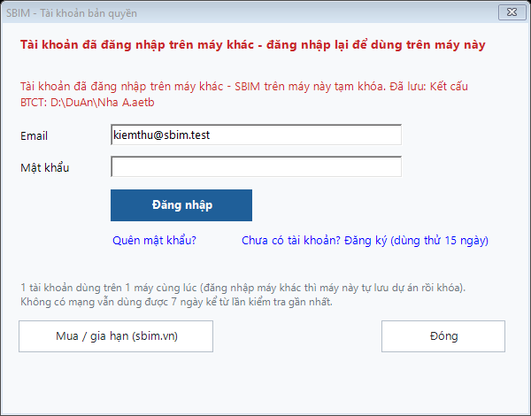
Task: Click the Đóng button
Action: [443, 336]
